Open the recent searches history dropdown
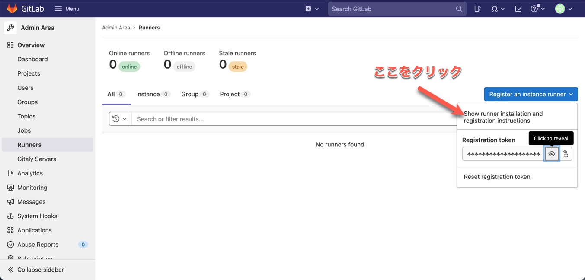The height and width of the screenshot is (280, 585). (120, 119)
